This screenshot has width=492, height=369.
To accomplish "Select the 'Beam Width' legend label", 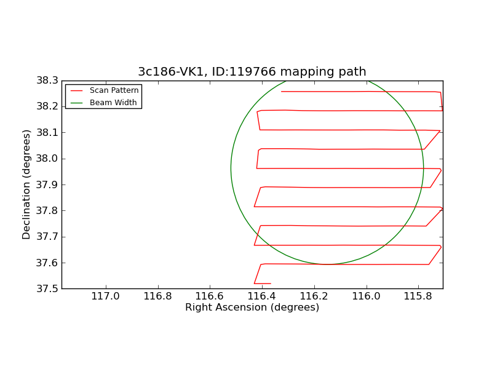I will [113, 103].
